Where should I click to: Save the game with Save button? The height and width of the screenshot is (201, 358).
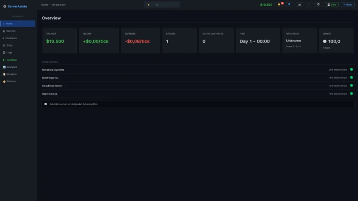(332, 5)
